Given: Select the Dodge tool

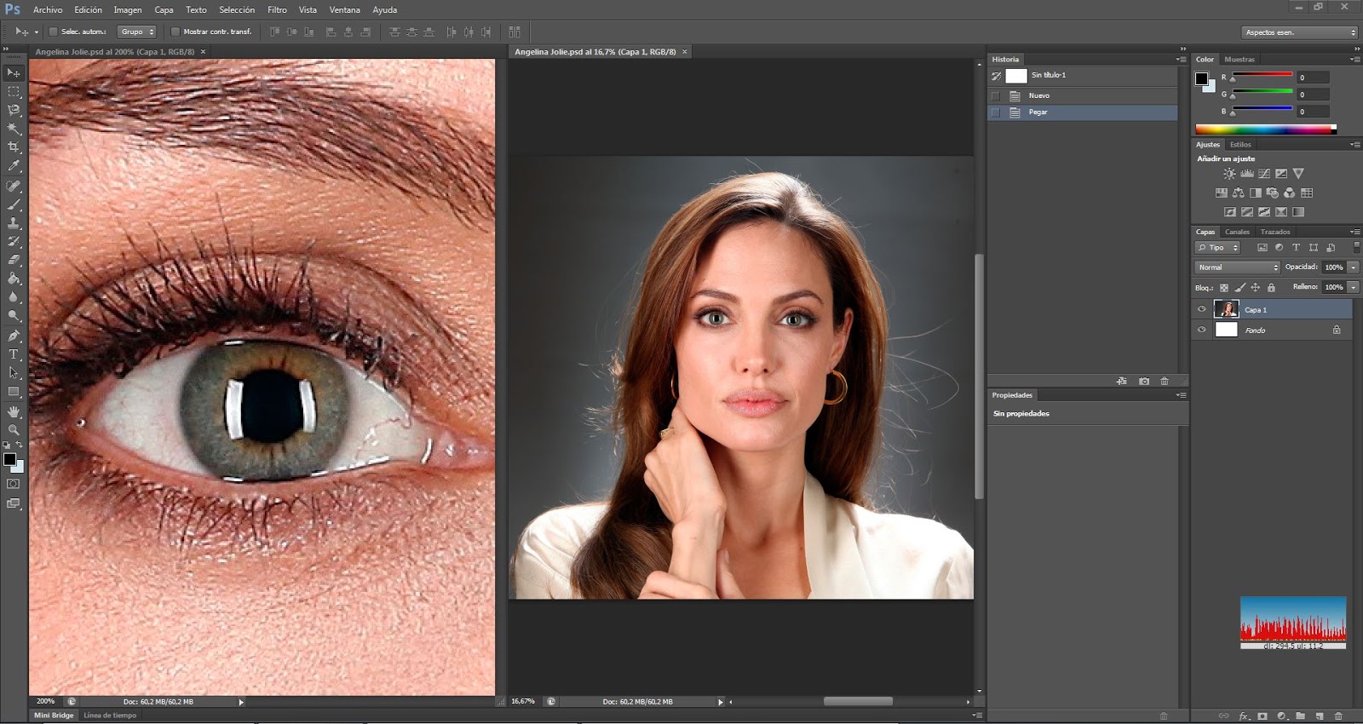Looking at the screenshot, I should click(x=14, y=316).
